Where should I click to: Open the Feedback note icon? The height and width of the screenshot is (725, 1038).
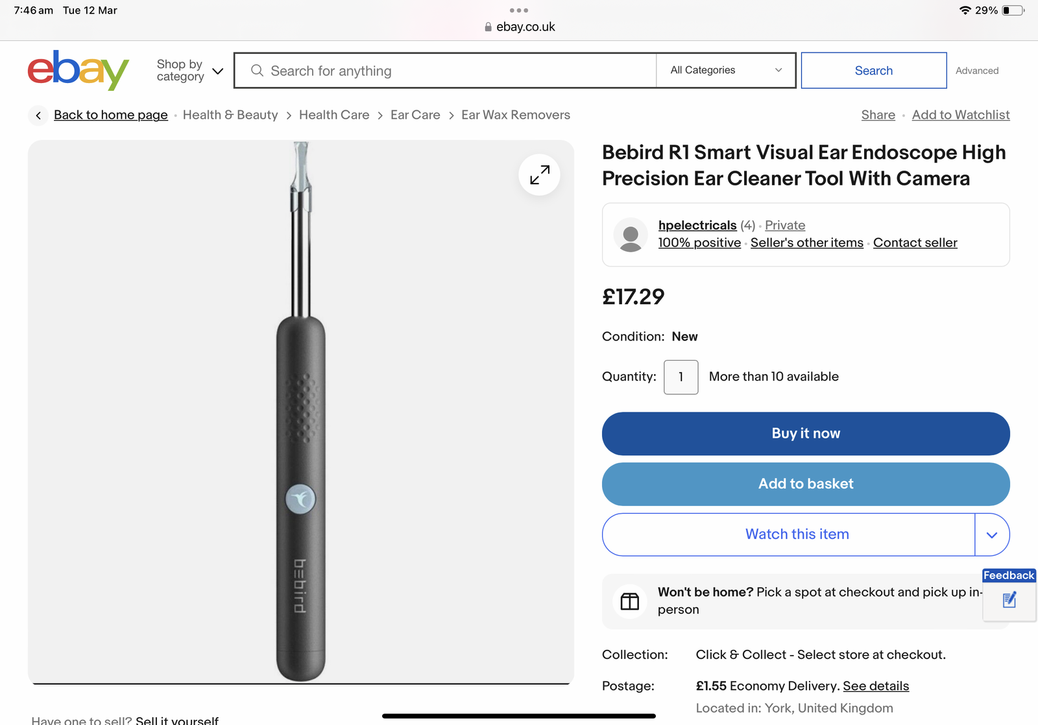(x=1009, y=600)
